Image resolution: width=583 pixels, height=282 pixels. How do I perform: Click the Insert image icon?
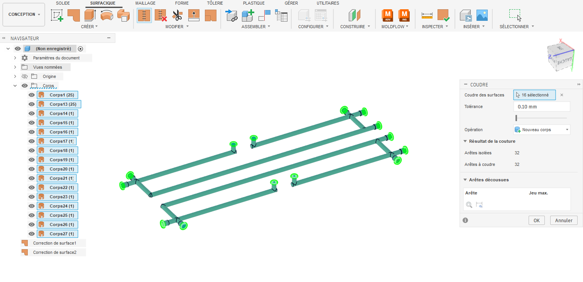pos(482,15)
